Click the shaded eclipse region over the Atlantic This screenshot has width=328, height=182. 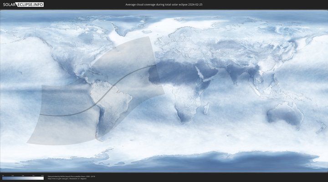(137, 77)
